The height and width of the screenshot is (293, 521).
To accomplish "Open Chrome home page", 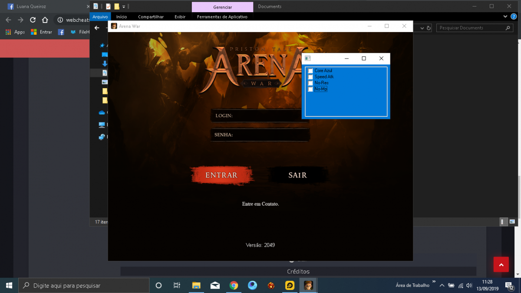I will pyautogui.click(x=45, y=20).
